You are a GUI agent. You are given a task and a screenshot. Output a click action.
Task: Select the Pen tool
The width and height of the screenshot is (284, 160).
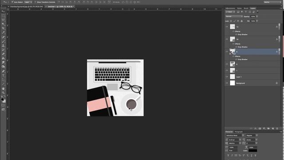point(3,71)
